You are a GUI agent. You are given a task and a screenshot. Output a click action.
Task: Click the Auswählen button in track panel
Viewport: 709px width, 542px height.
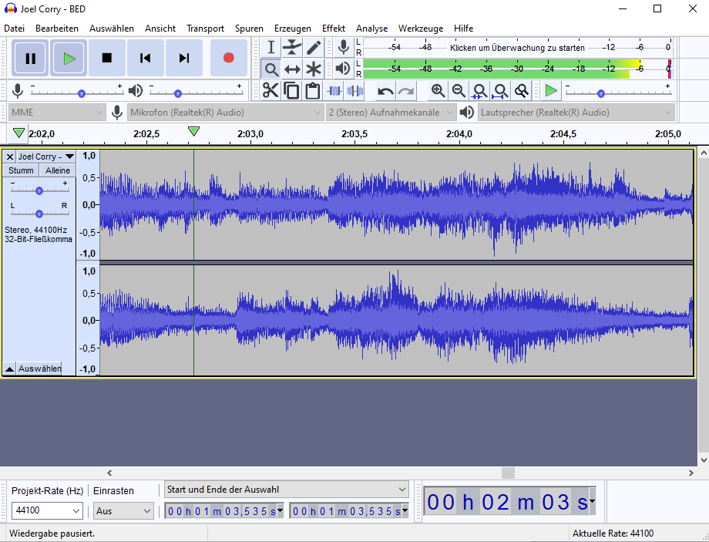(x=39, y=369)
